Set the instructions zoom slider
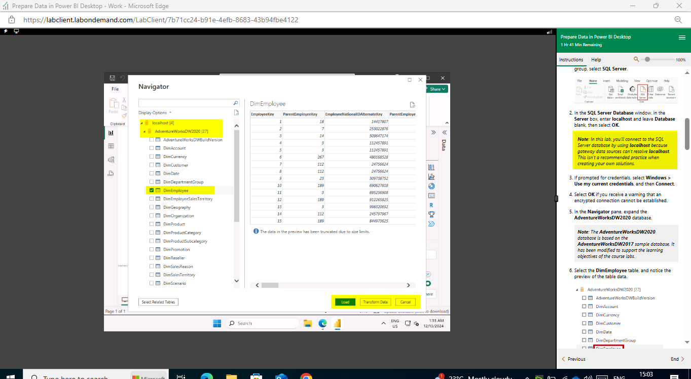Viewport: 691px width, 379px height. 647,59
